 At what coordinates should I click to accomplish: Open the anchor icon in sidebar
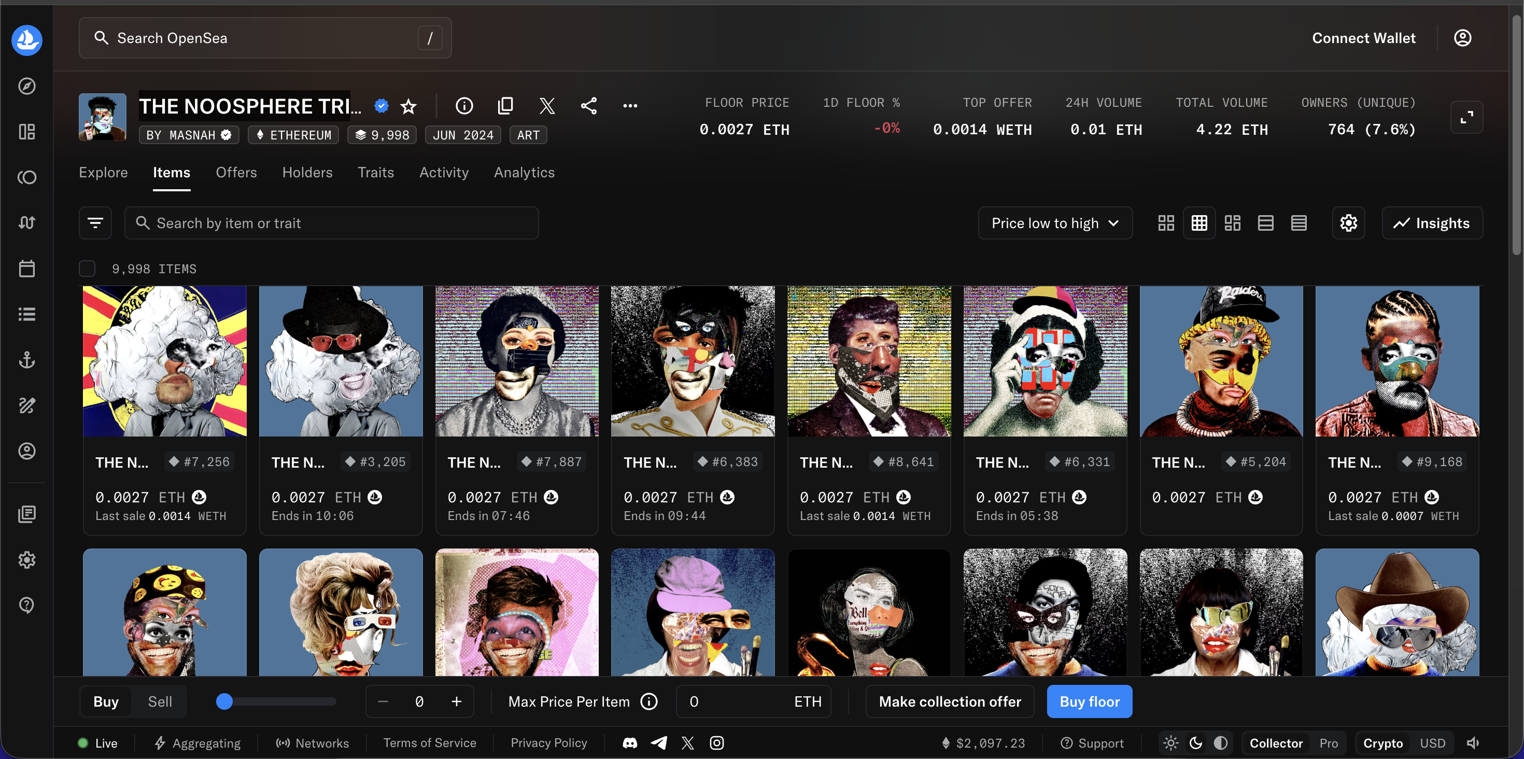pos(26,360)
